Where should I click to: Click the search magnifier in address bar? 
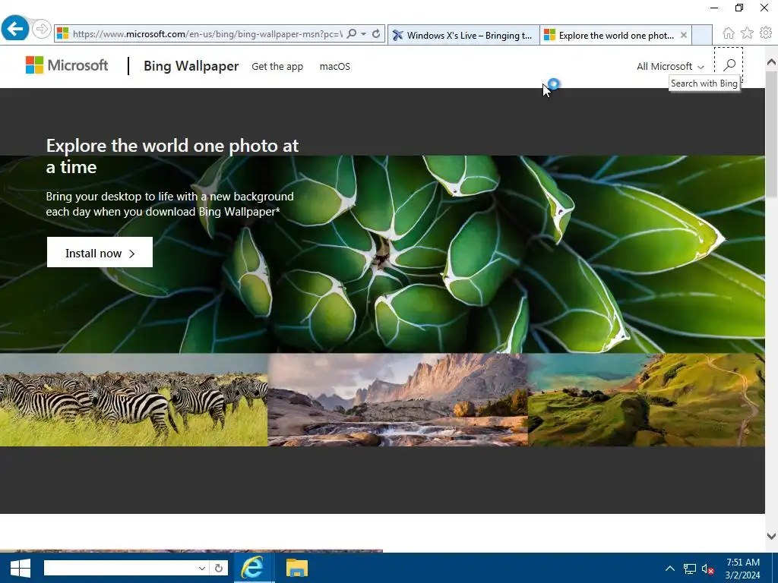click(351, 33)
